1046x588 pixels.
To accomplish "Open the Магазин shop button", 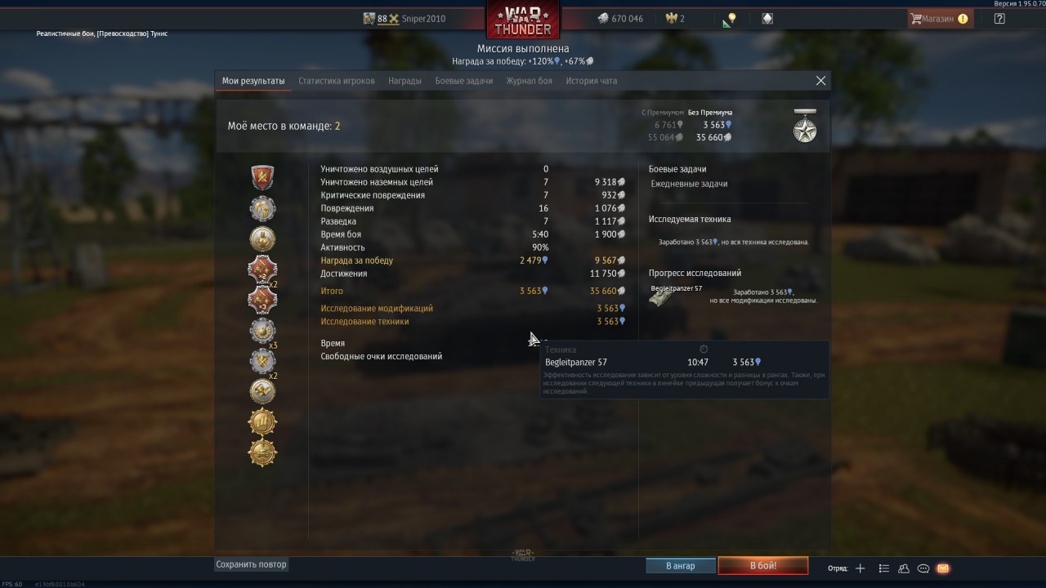I will coord(940,19).
